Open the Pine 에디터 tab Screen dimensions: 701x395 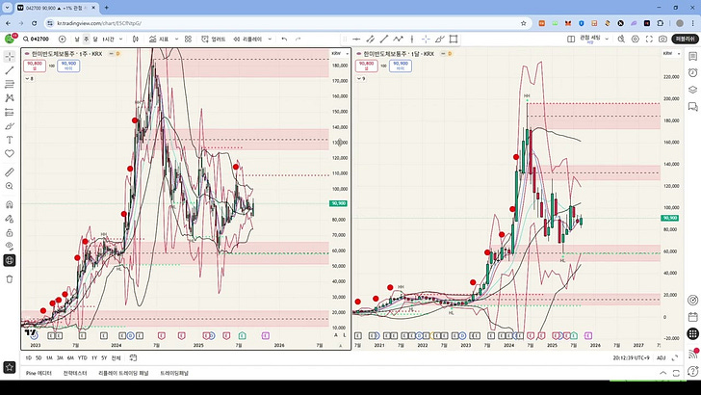[39, 373]
